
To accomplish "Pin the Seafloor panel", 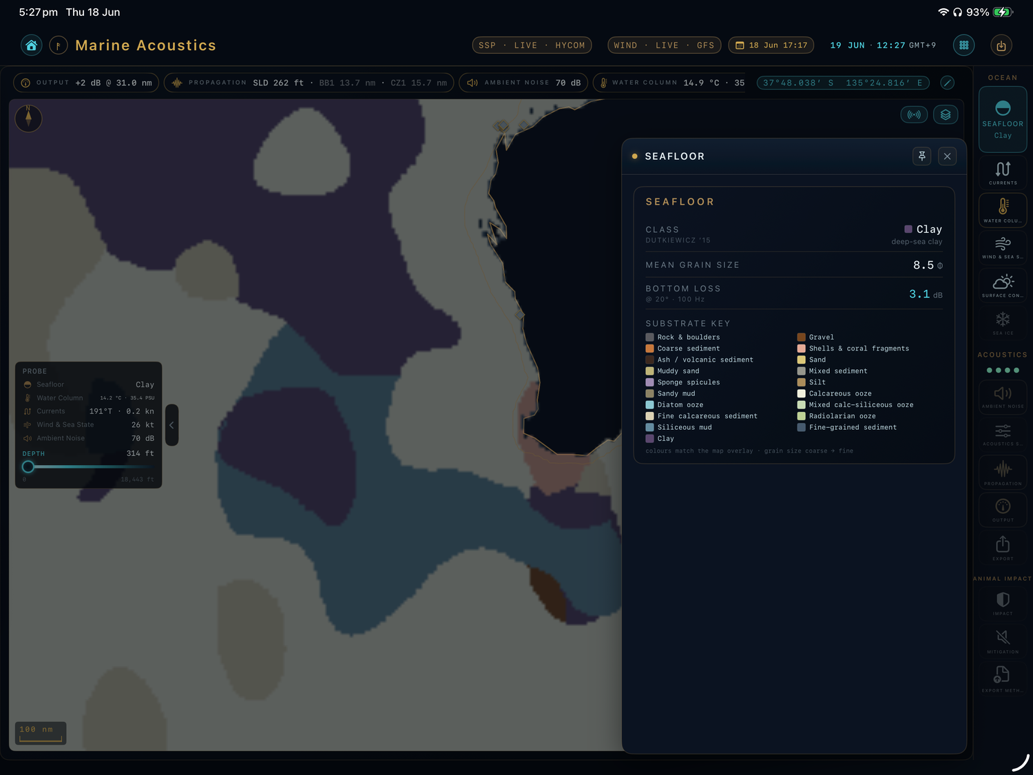I will pos(922,156).
